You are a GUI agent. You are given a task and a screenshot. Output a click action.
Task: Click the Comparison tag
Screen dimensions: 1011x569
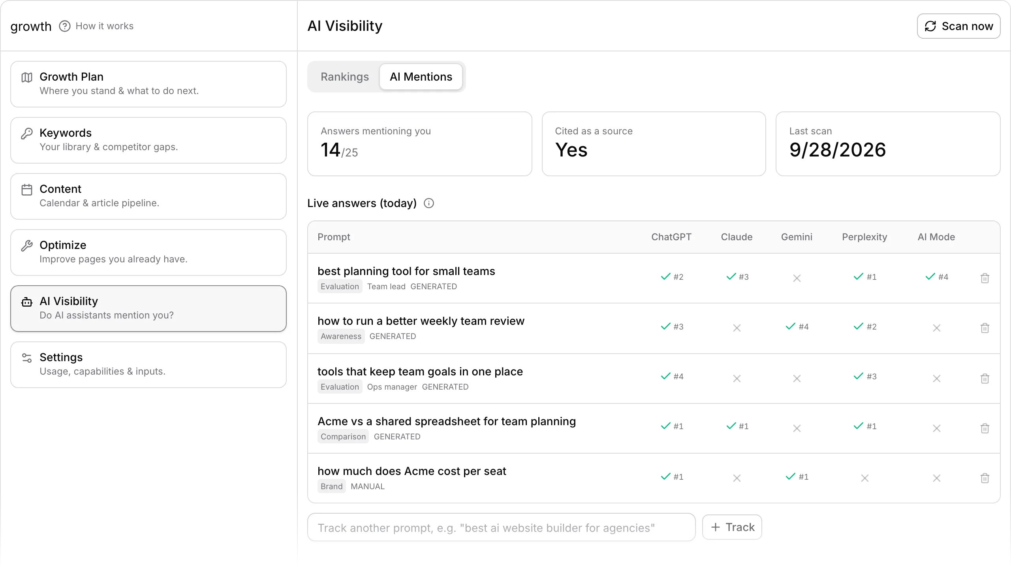(343, 437)
